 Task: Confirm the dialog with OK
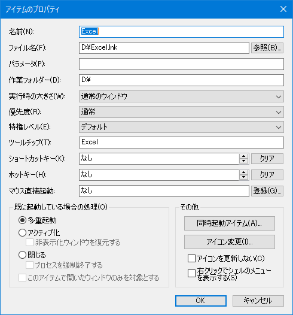tap(201, 301)
